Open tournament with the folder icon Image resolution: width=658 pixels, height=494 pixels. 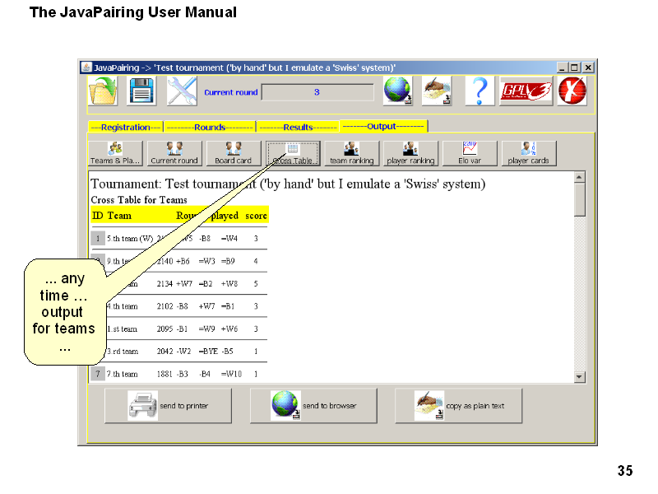[104, 91]
